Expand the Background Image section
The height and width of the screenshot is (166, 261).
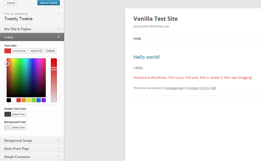pos(32,140)
